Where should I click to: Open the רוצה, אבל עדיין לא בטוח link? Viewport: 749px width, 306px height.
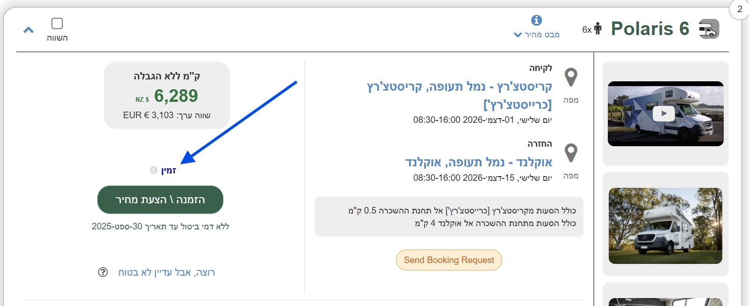[166, 272]
